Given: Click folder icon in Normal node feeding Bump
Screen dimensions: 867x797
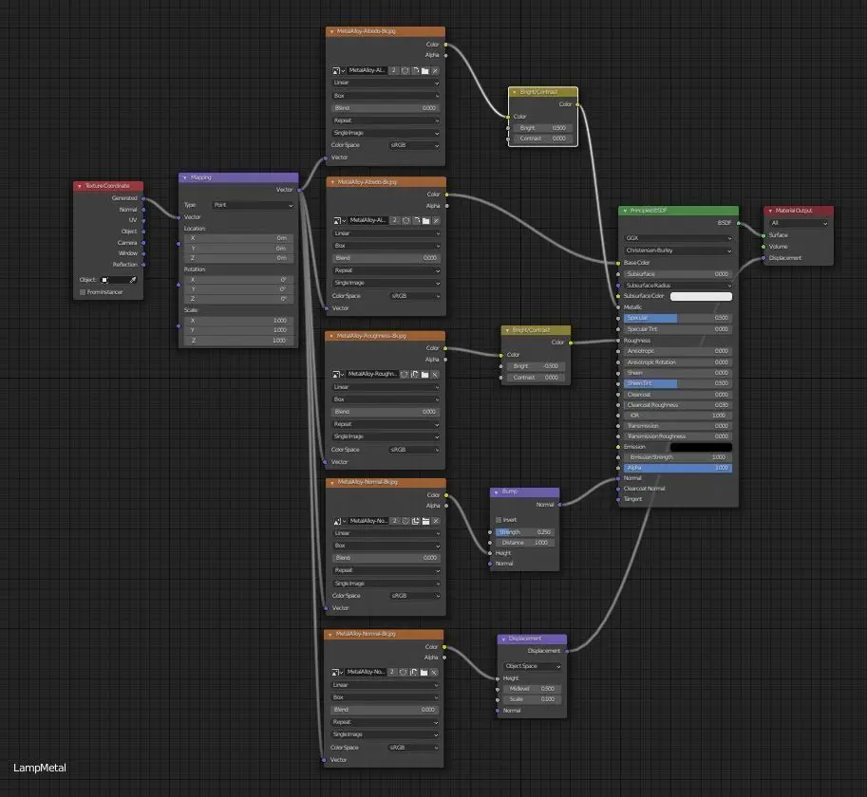Looking at the screenshot, I should pos(425,521).
